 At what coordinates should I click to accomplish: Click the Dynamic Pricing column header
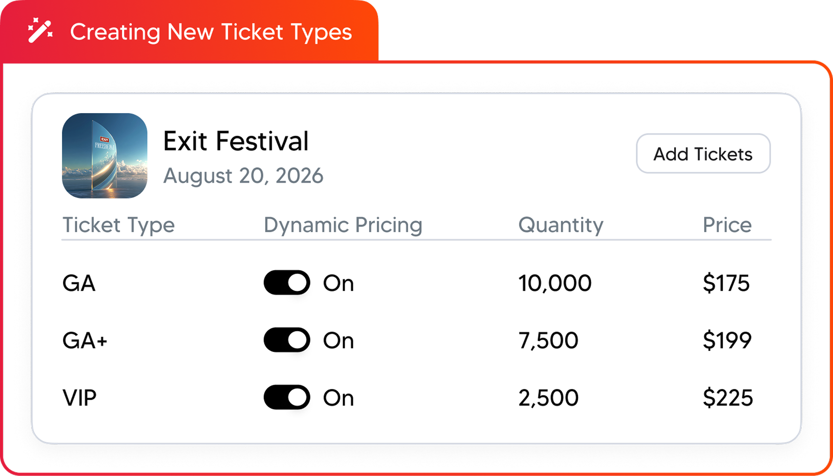[343, 225]
